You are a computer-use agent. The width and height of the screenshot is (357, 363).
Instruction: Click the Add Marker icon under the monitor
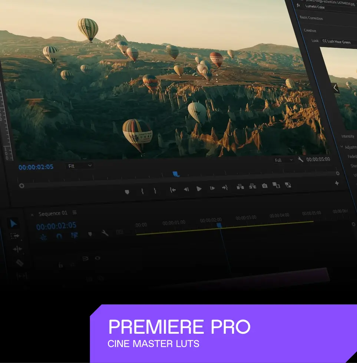point(127,192)
